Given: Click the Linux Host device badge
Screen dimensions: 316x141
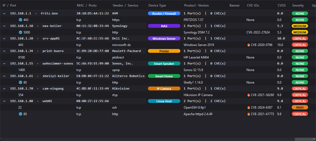Looking at the screenshot, I should point(164,101).
